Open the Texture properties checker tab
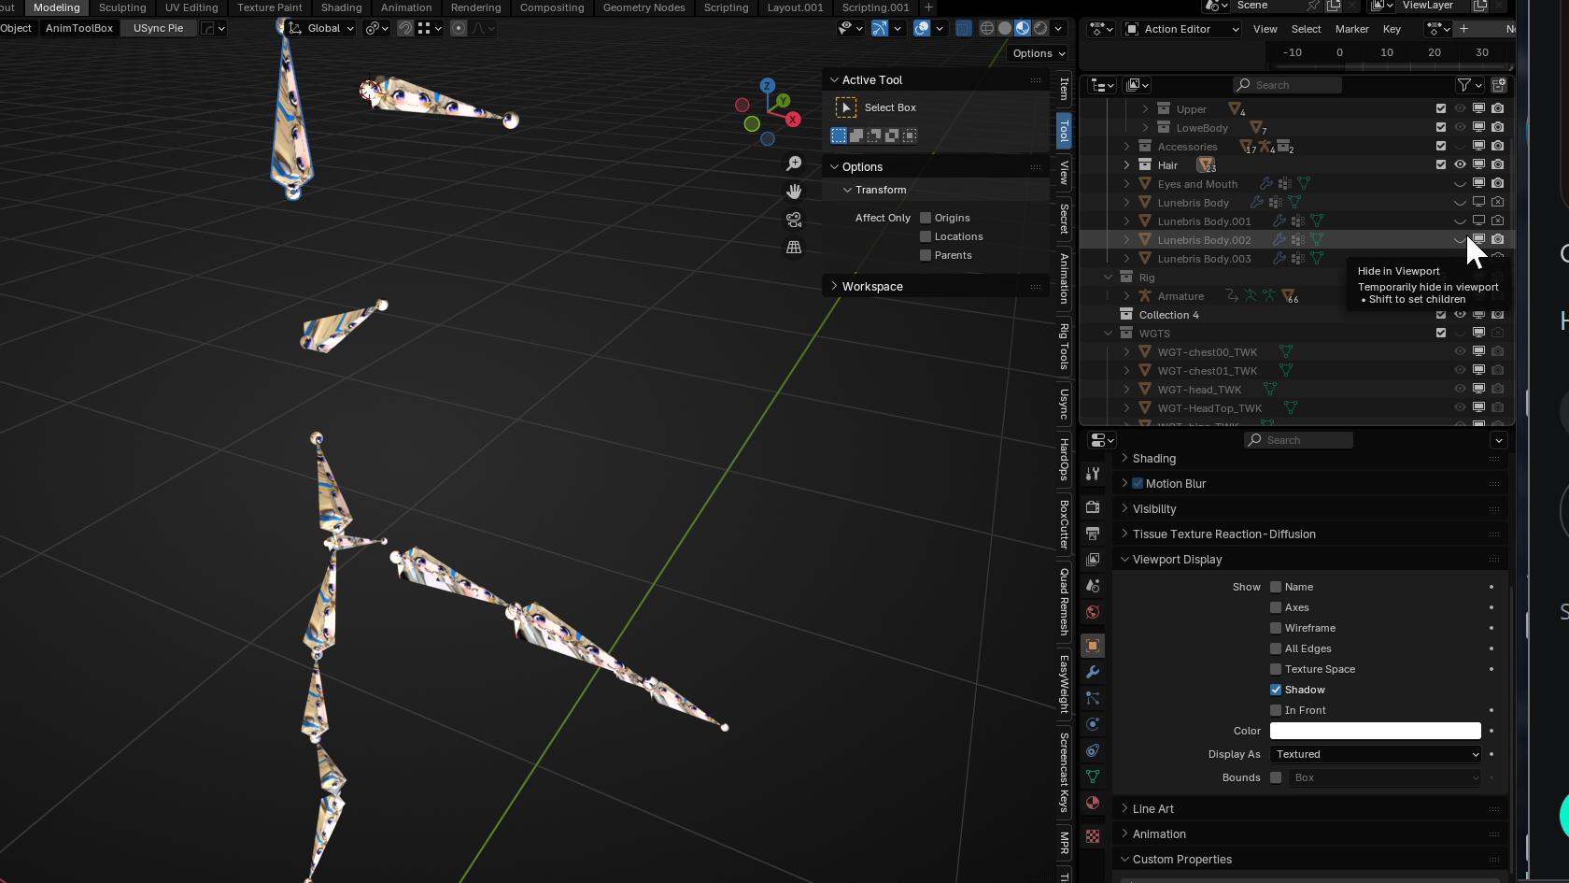 (1093, 836)
